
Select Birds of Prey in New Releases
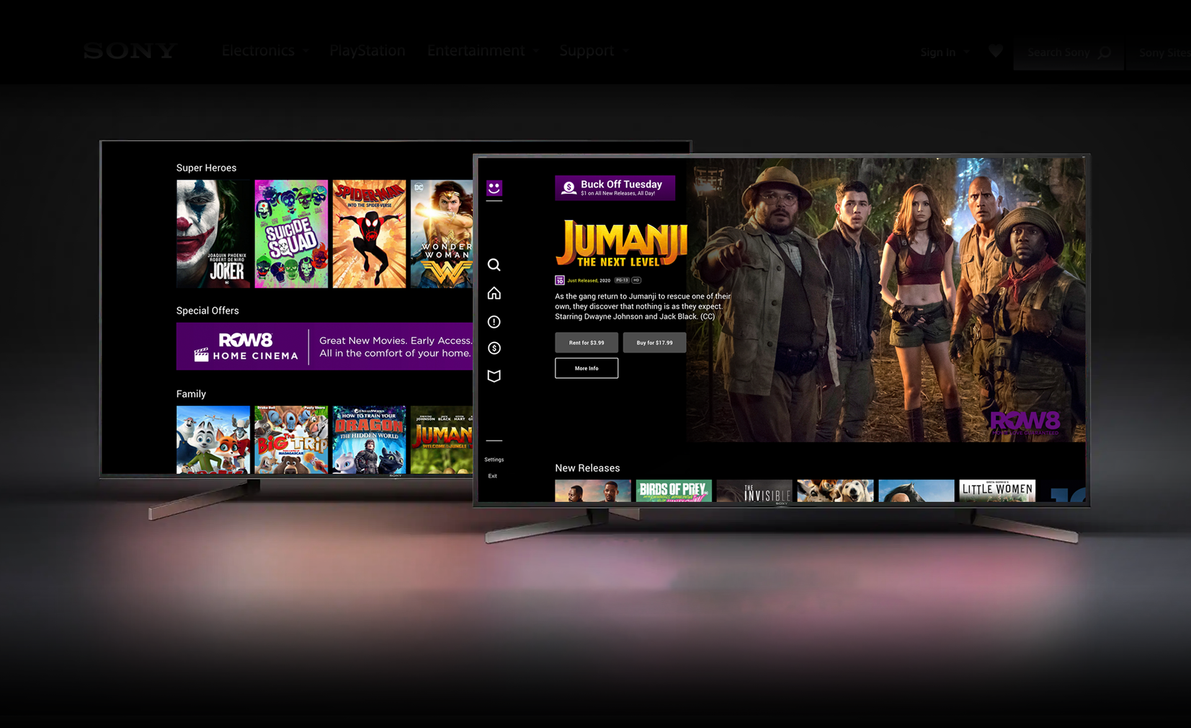tap(674, 491)
